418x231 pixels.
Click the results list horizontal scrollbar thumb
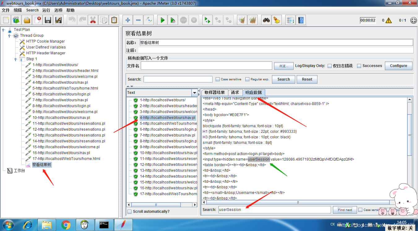156,205
